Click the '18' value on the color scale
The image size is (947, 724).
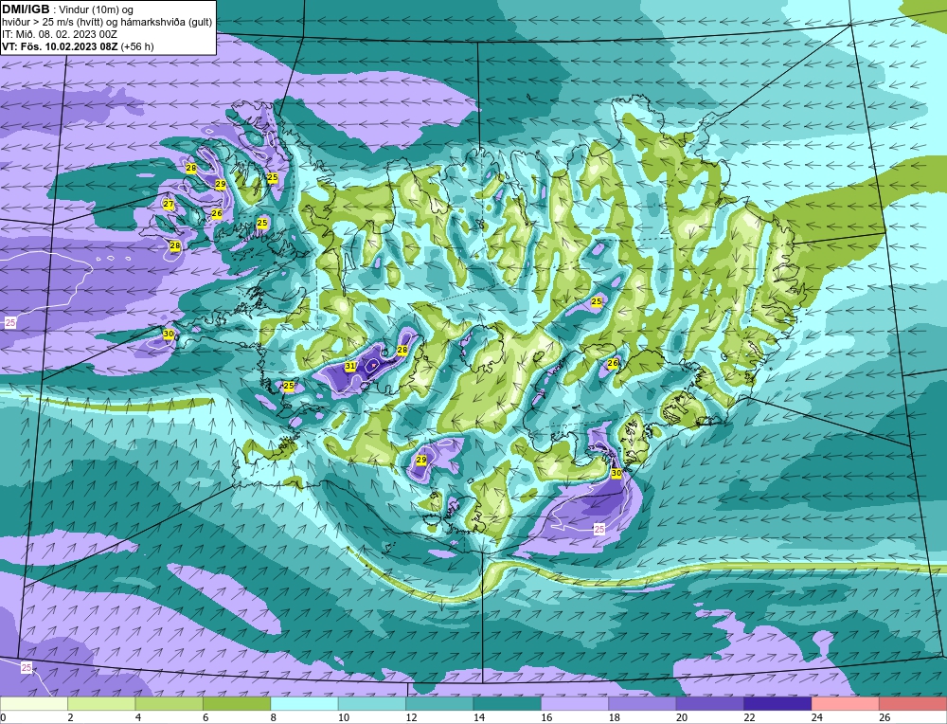(615, 718)
